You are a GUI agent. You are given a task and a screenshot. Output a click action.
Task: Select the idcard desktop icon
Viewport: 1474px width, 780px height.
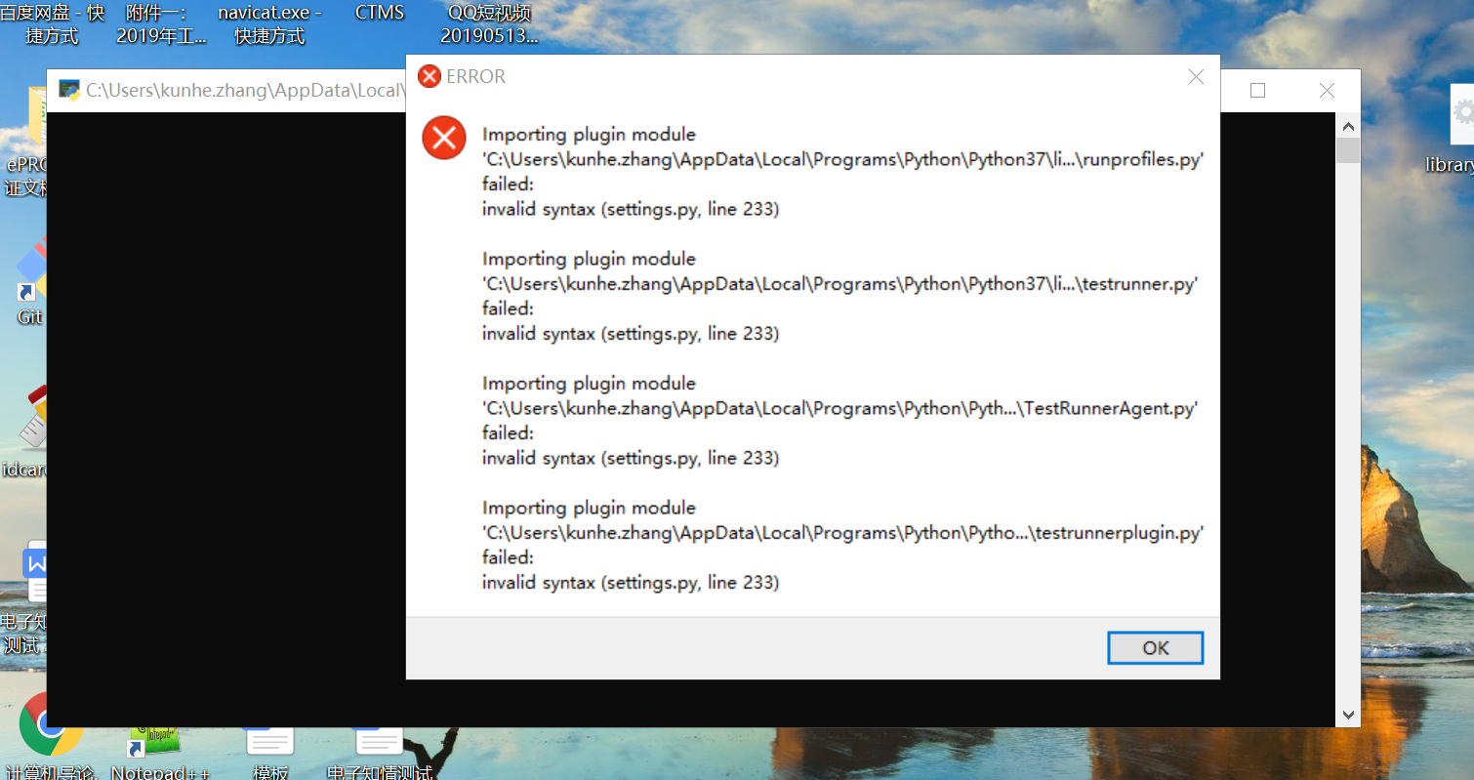click(x=25, y=431)
